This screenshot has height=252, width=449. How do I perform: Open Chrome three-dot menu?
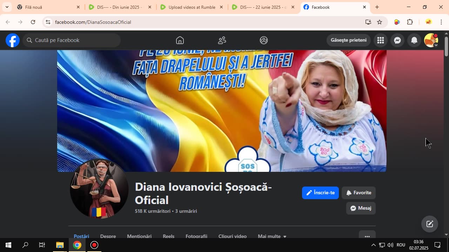pyautogui.click(x=441, y=22)
